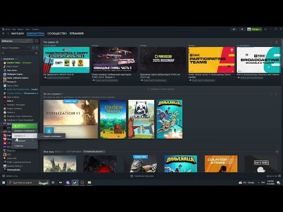Click the Civilization VI download icon
This screenshot has width=283, height=212.
(49, 131)
